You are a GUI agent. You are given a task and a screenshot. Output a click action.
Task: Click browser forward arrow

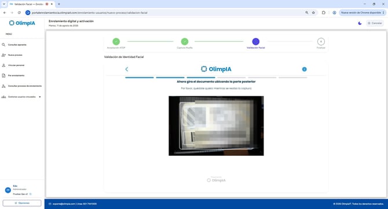click(x=12, y=13)
